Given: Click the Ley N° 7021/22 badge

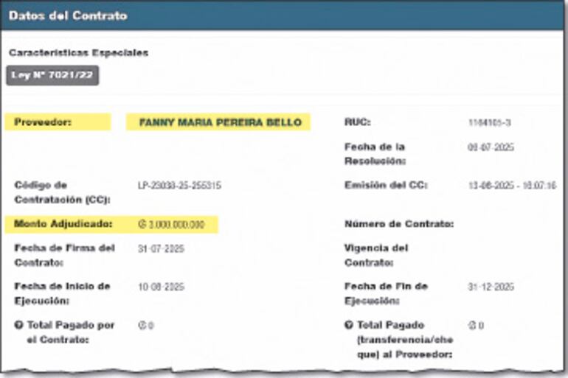Looking at the screenshot, I should pyautogui.click(x=52, y=75).
